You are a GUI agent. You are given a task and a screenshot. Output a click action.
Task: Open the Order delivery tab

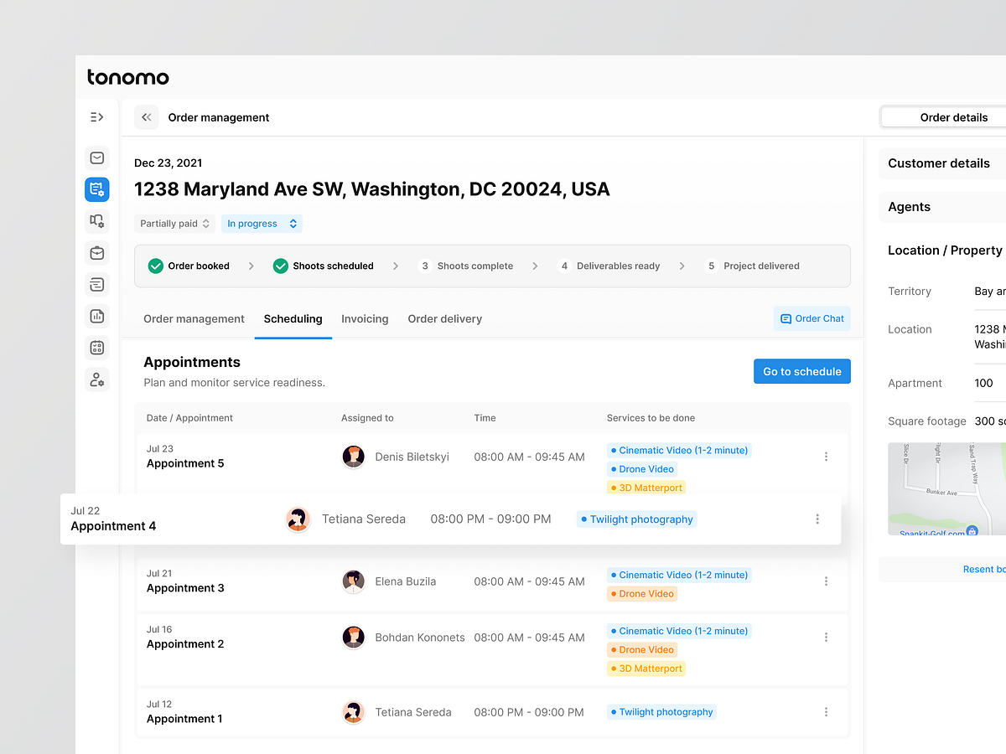[x=444, y=319]
